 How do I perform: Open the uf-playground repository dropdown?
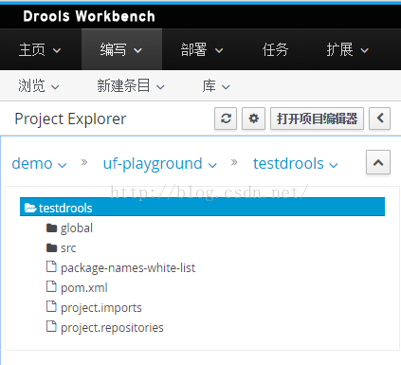tap(160, 164)
